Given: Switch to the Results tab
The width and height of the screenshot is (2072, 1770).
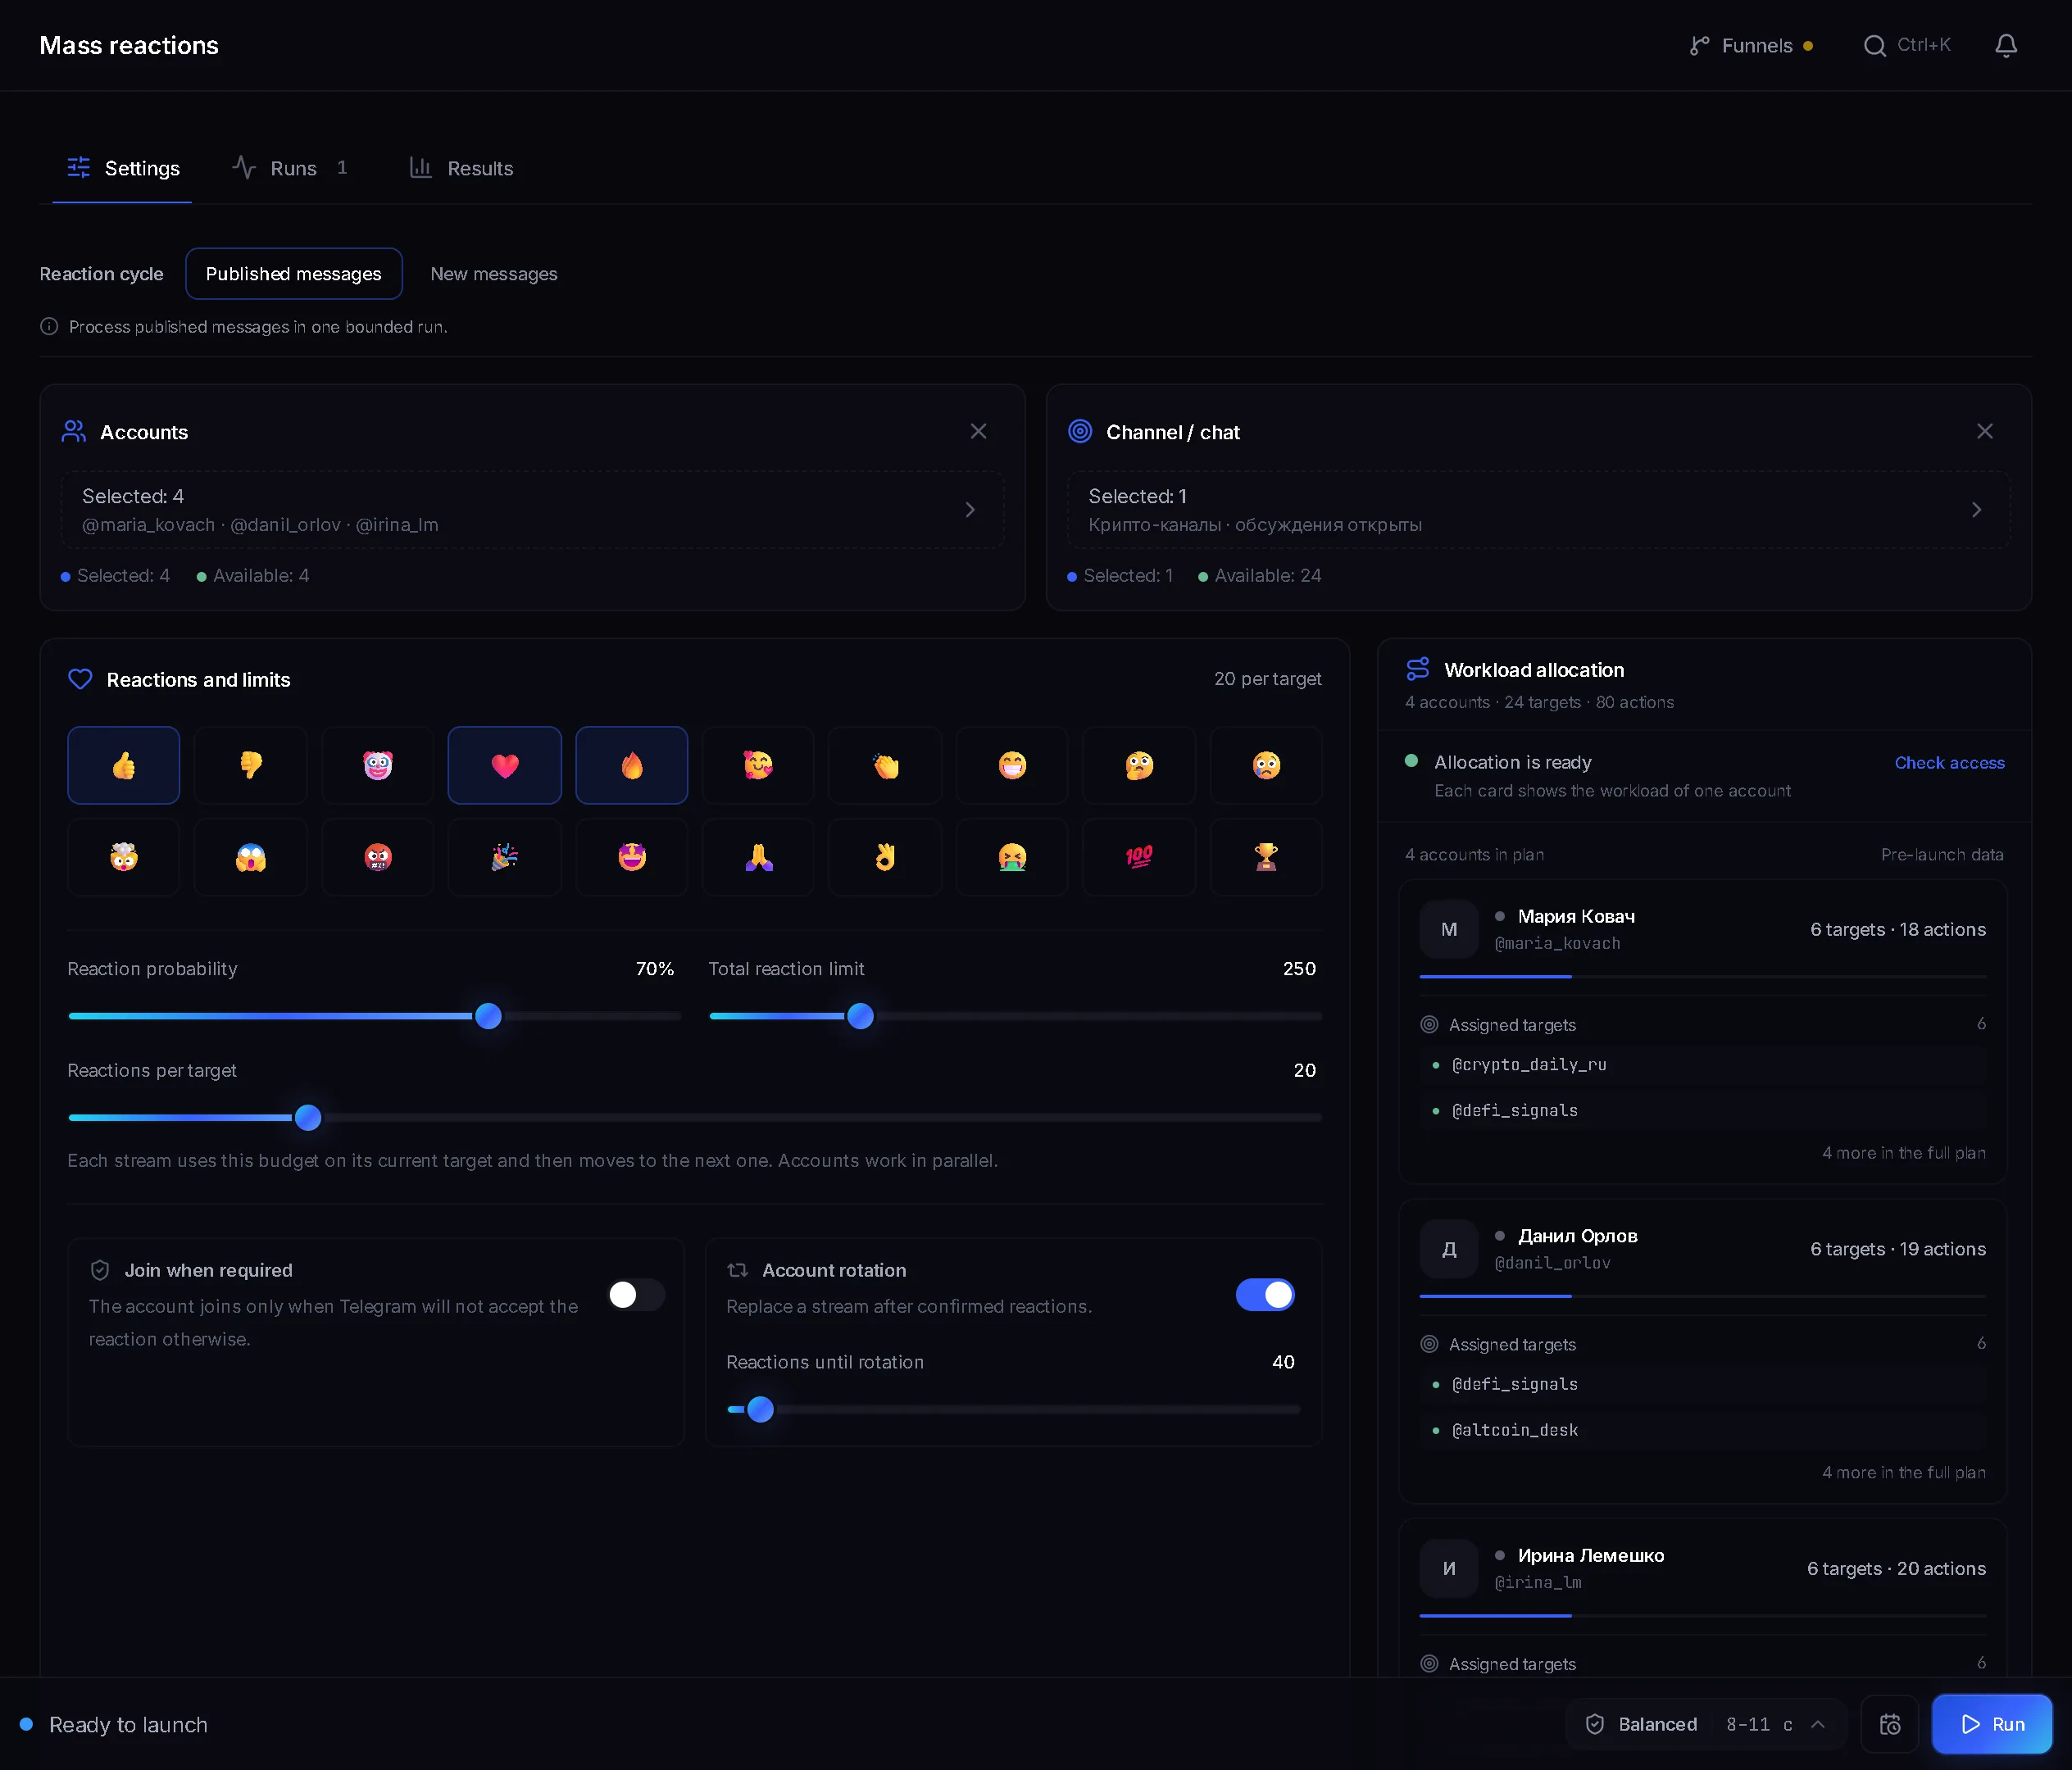Looking at the screenshot, I should pyautogui.click(x=461, y=168).
